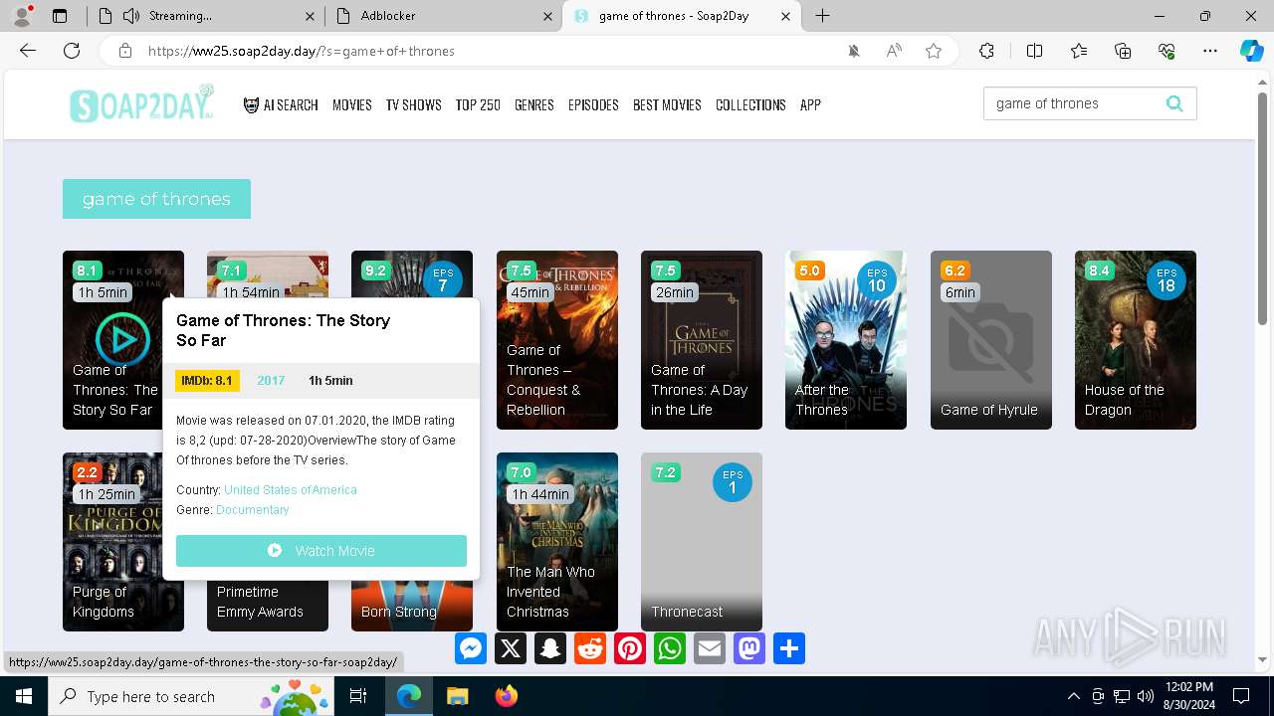Viewport: 1274px width, 716px height.
Task: Share on Mastodon icon
Action: [x=749, y=648]
